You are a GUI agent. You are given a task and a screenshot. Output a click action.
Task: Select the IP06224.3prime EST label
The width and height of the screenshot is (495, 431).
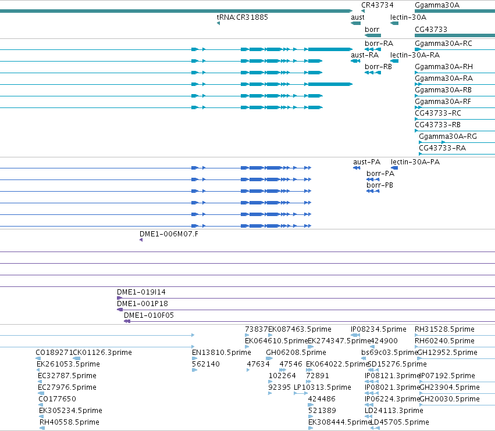point(392,400)
